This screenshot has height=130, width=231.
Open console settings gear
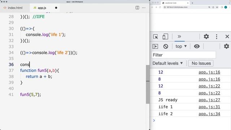pos(226,46)
